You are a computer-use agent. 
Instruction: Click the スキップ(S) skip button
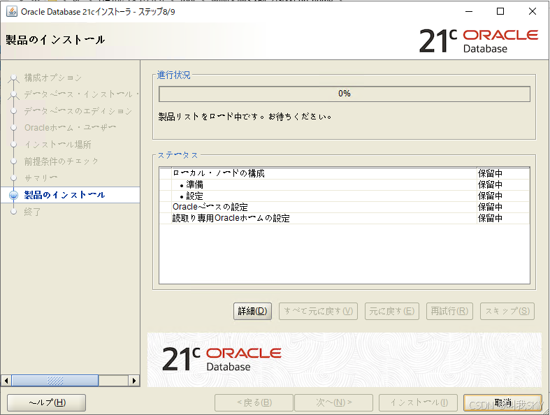(x=507, y=311)
